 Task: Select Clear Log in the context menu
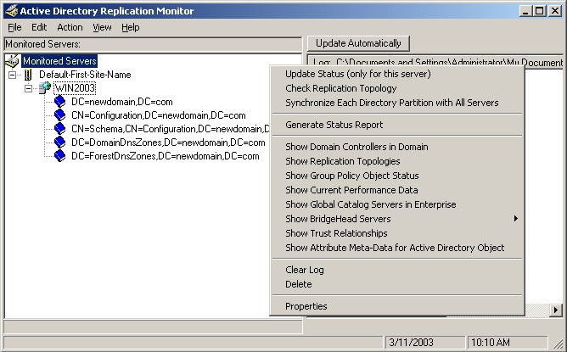click(x=304, y=270)
